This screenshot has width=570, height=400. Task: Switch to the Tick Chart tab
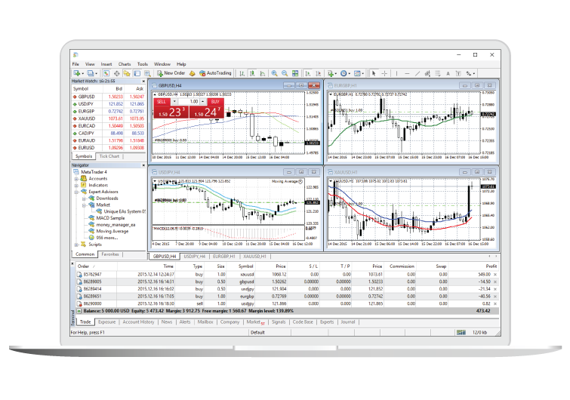[x=109, y=156]
